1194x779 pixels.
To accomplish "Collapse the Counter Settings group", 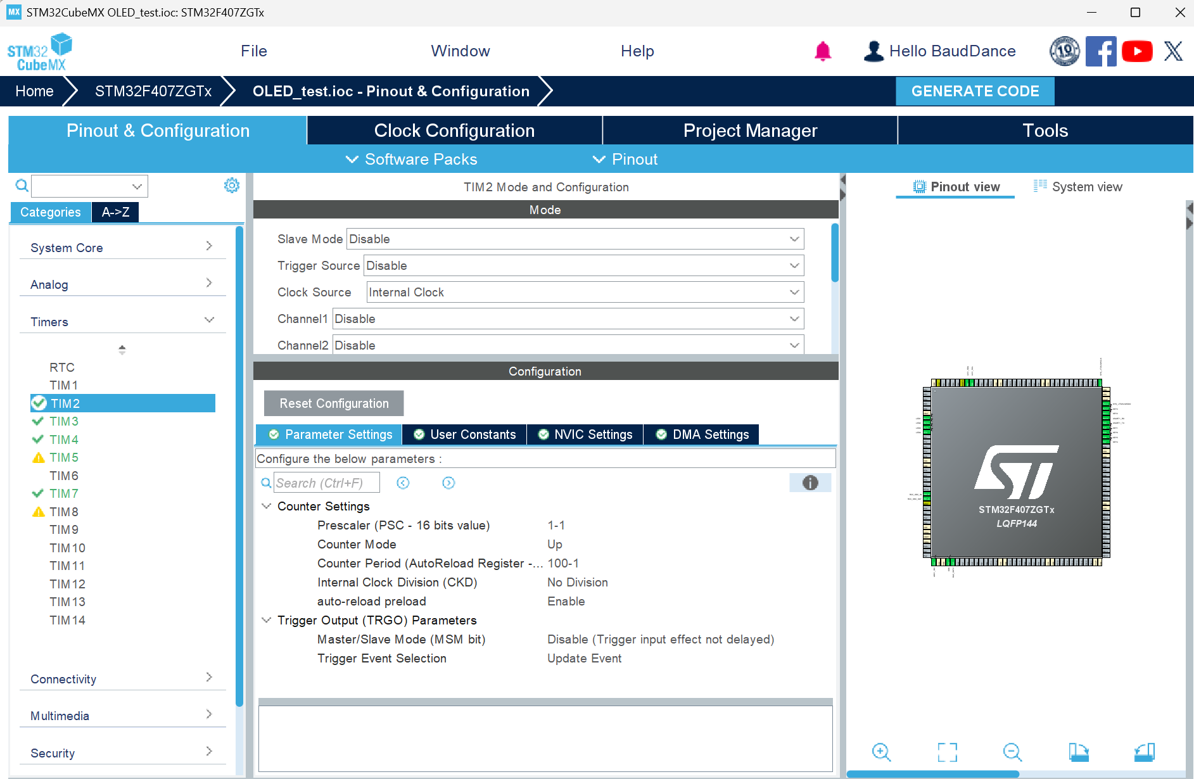I will click(266, 506).
